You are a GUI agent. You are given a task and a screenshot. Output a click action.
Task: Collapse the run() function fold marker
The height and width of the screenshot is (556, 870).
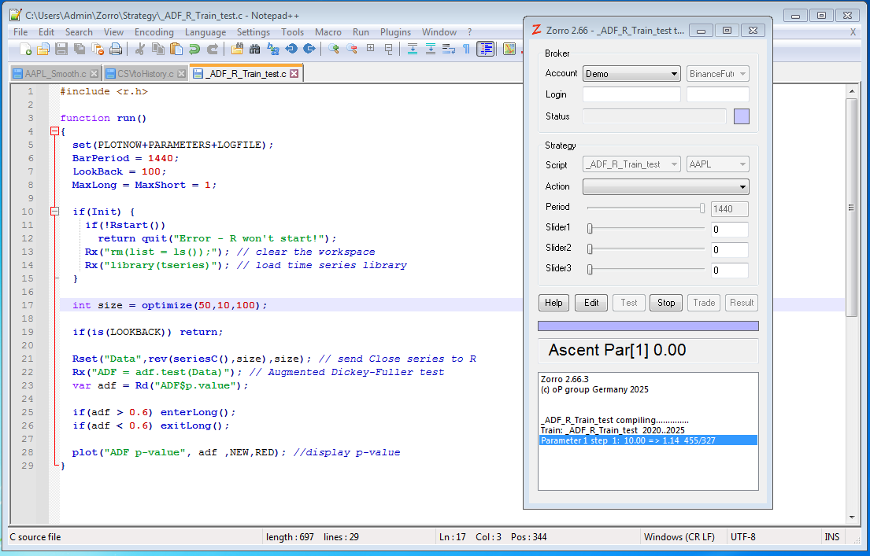(54, 131)
